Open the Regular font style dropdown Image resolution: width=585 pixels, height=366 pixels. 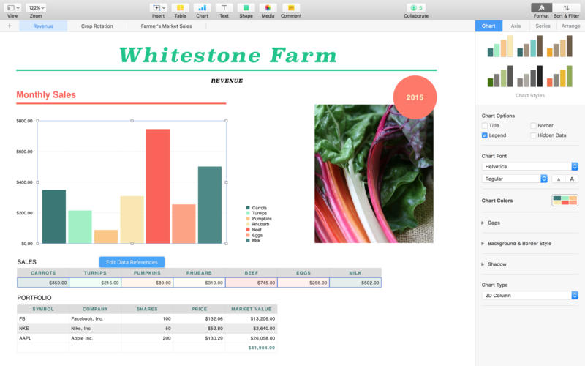click(x=515, y=179)
